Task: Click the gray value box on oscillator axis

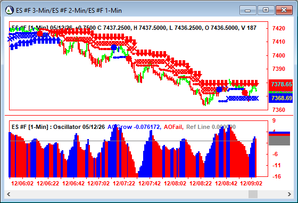Action: tap(279, 141)
